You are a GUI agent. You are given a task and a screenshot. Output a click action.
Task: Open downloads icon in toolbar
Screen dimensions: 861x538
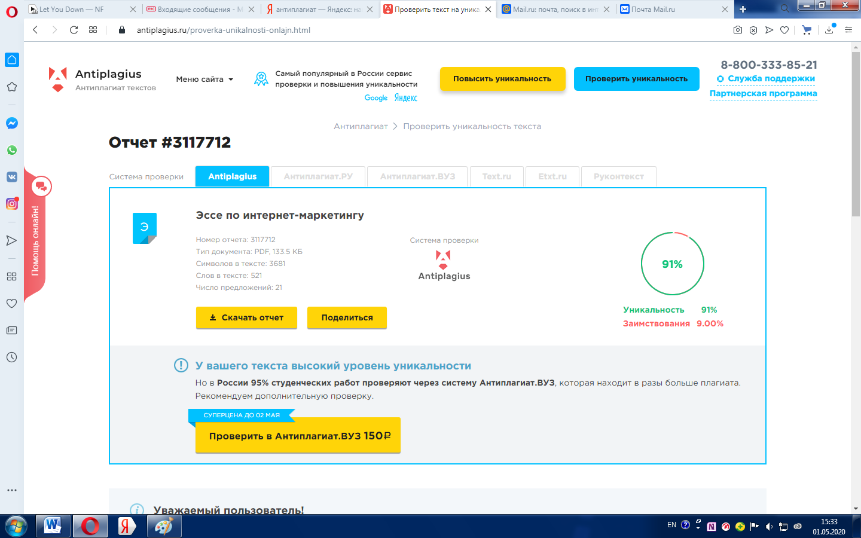pos(829,30)
